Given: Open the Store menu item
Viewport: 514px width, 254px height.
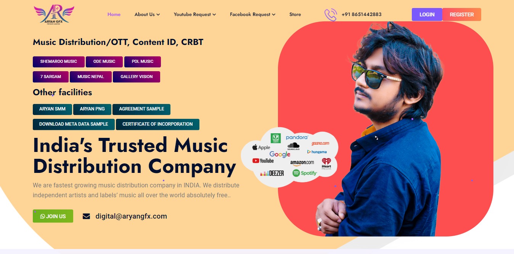Looking at the screenshot, I should (295, 14).
